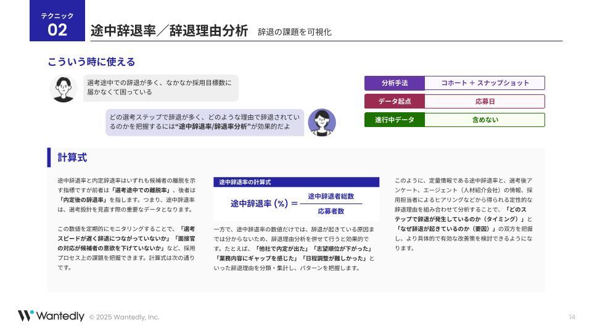Select the 含めない value
The image size is (592, 333).
pos(485,120)
